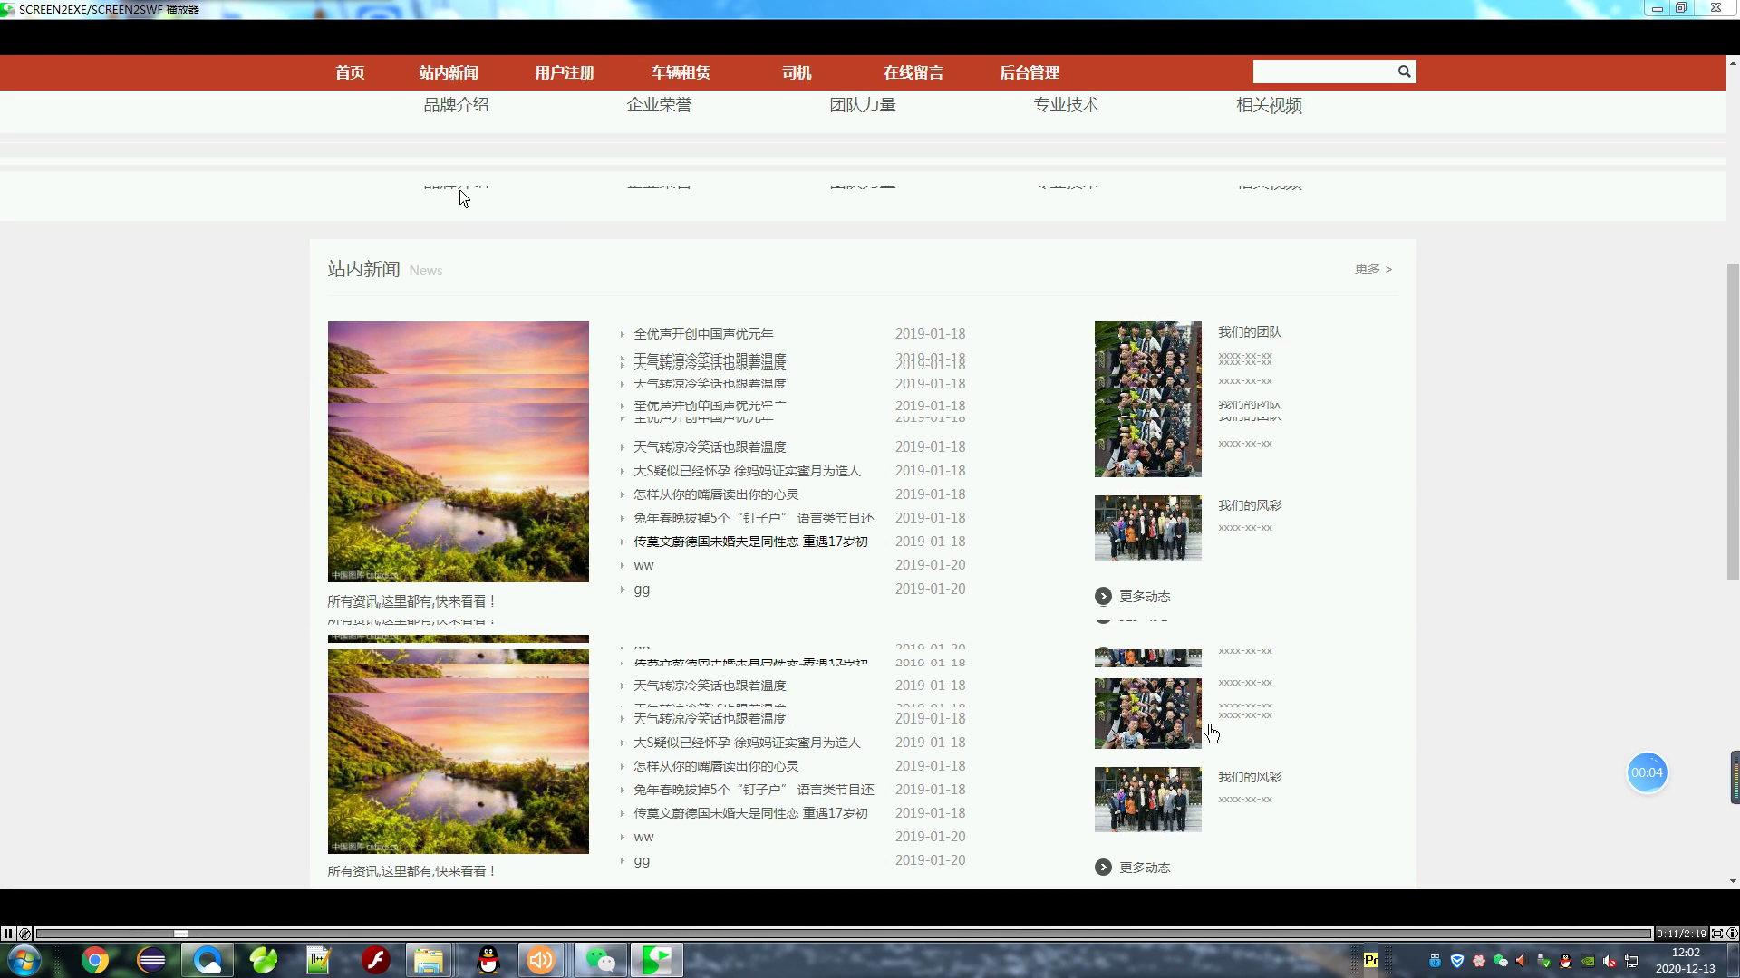Open upper 传莫文蔚德国未婚夫是同性恋 link
The height and width of the screenshot is (978, 1740).
click(750, 542)
